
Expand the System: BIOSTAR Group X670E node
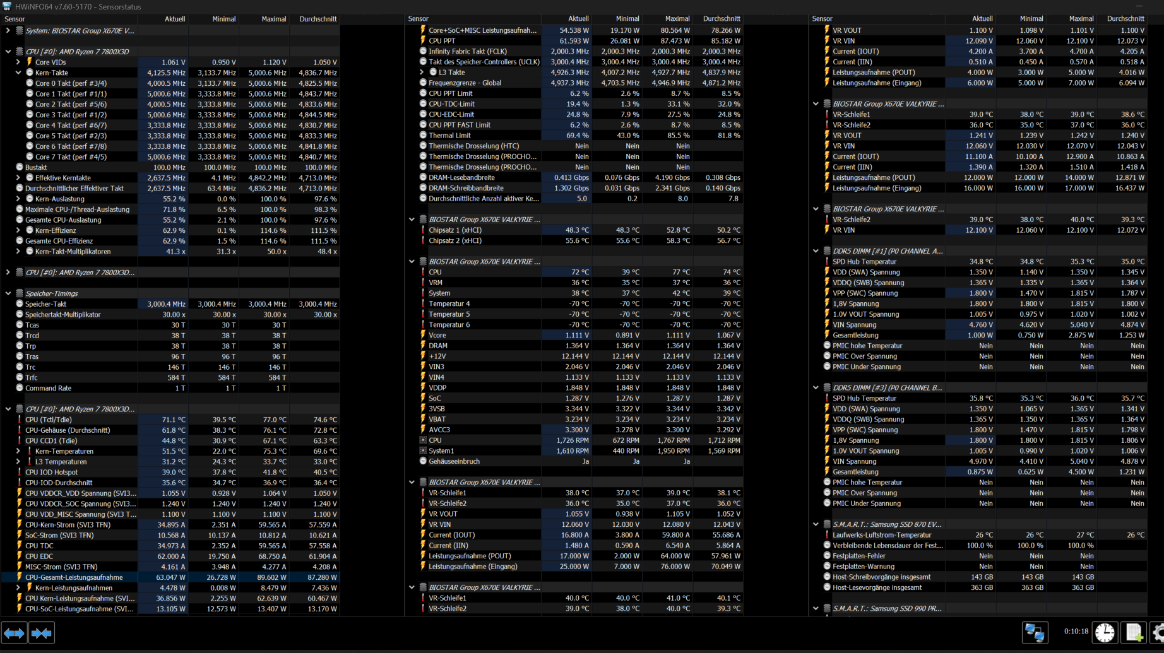click(8, 30)
